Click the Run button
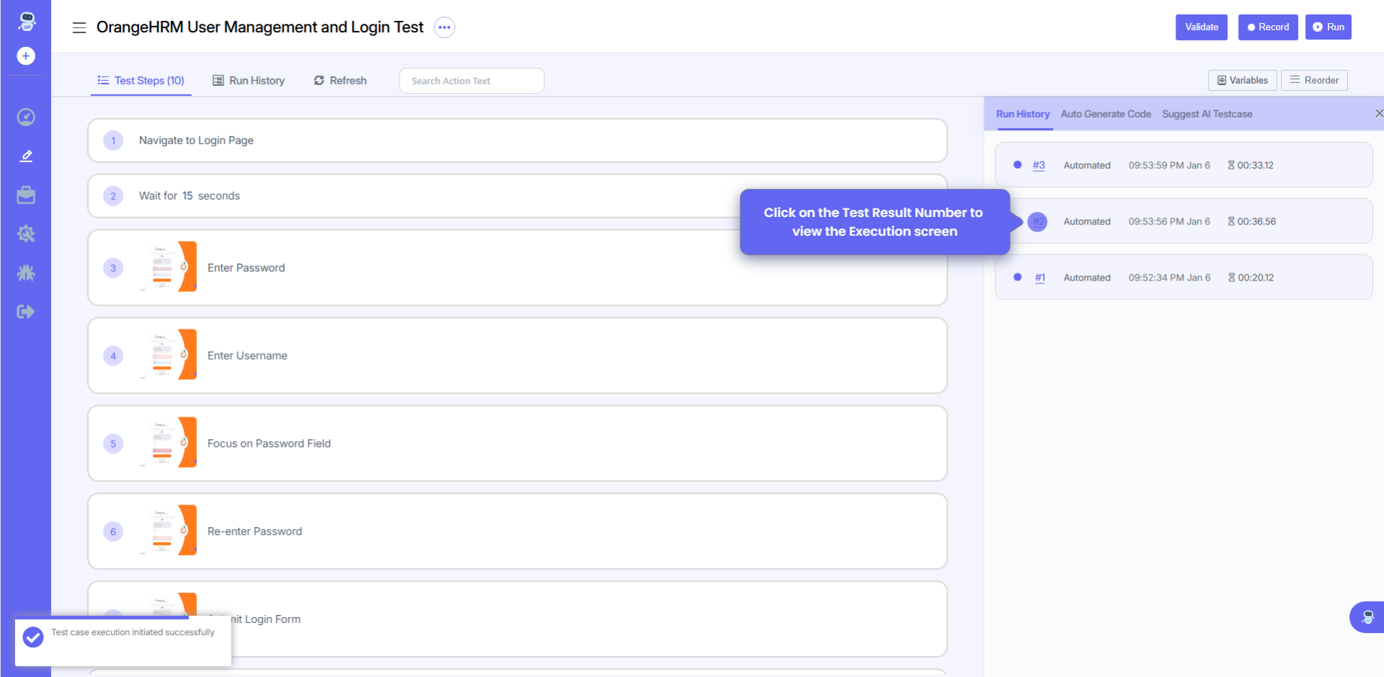1384x677 pixels. tap(1328, 27)
